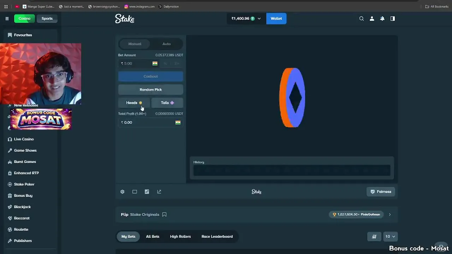The width and height of the screenshot is (452, 254).
Task: Open rows-per-page 10 dropdown
Action: (x=390, y=236)
